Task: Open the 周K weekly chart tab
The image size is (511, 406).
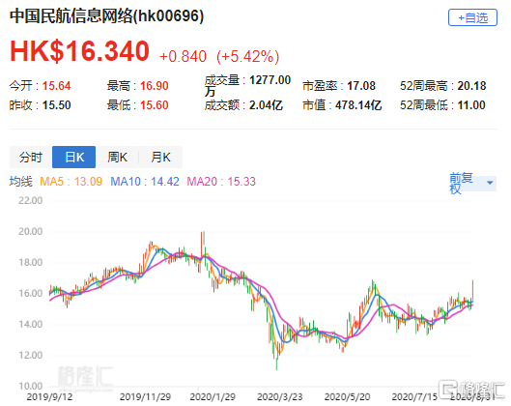Action: 117,158
